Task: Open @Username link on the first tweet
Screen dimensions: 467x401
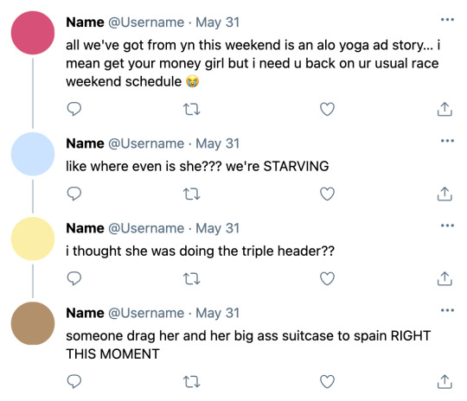Action: 146,22
